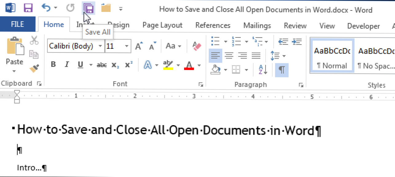Click Shading paint bucket icon

pos(215,70)
